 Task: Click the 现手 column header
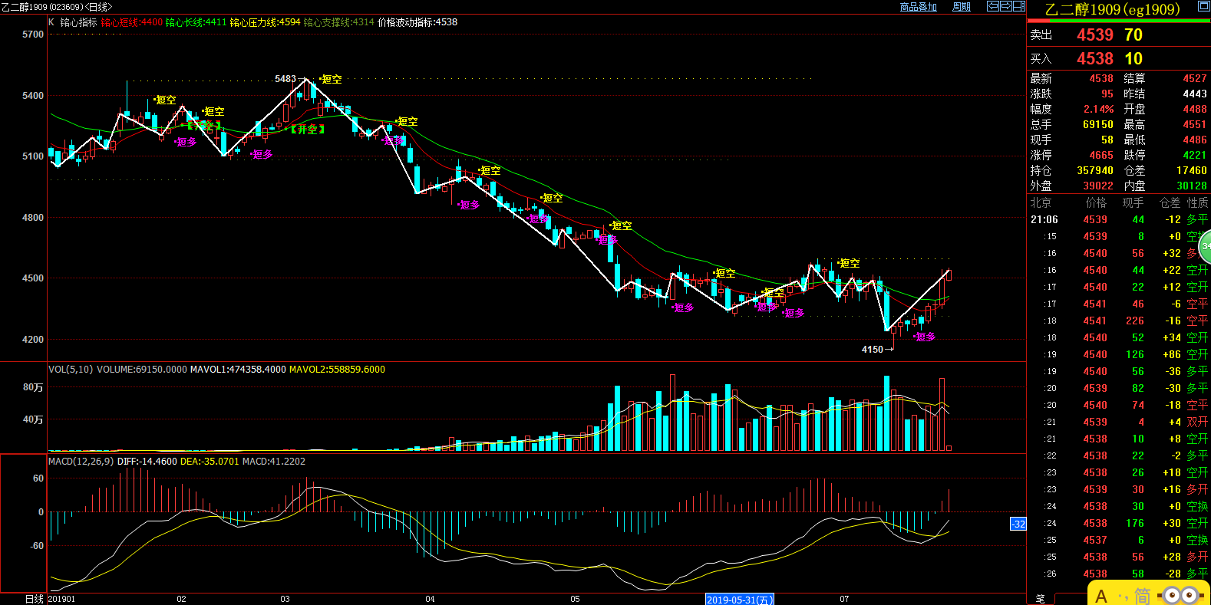click(x=1133, y=202)
